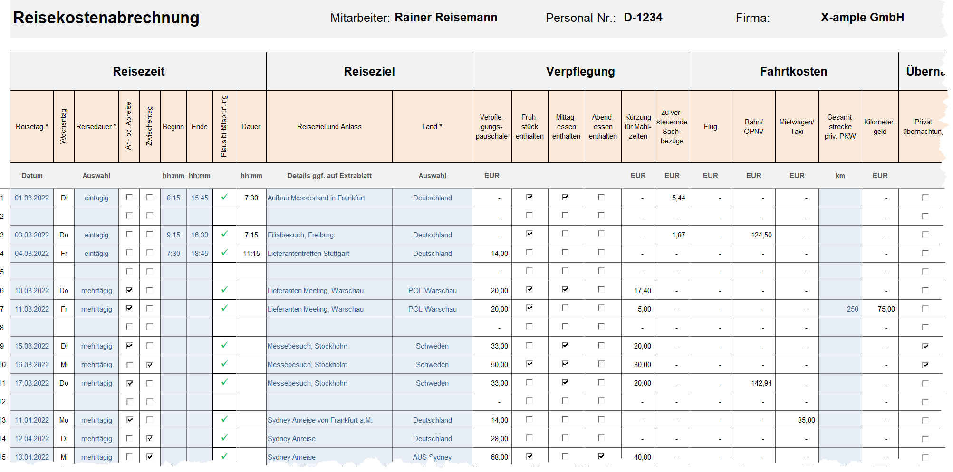Click plausibility checkmark in the 15.03.2022 row
The height and width of the screenshot is (472, 953).
(224, 345)
